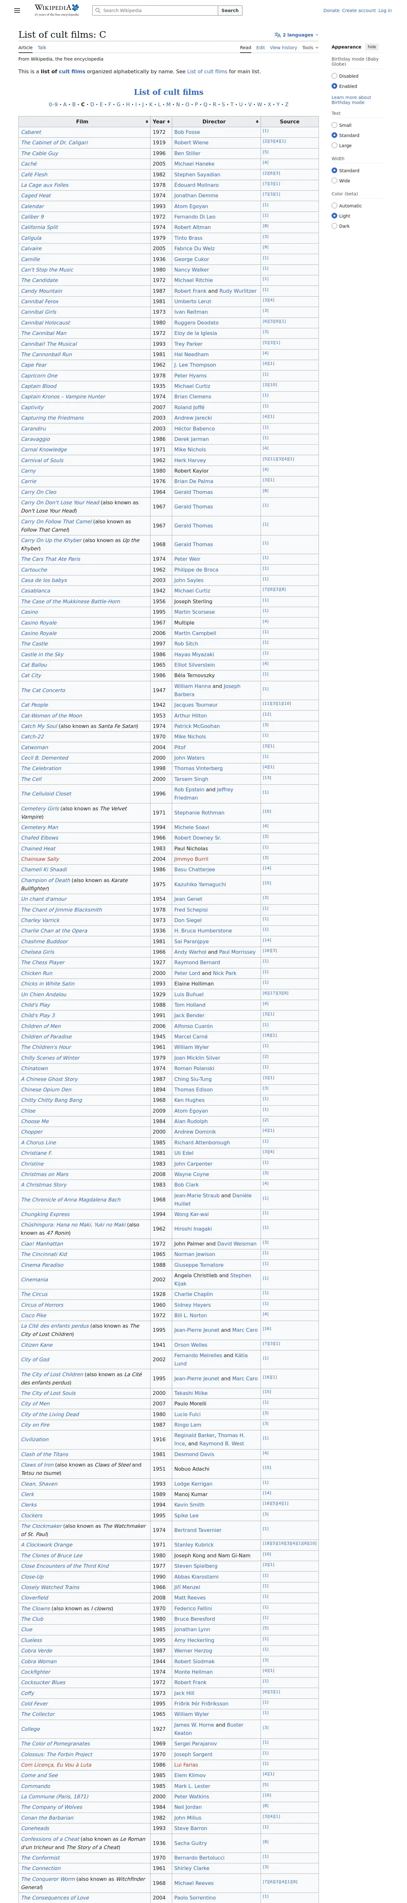Switch to the Talk tab
Screen dimensions: 407x1903
click(x=42, y=47)
